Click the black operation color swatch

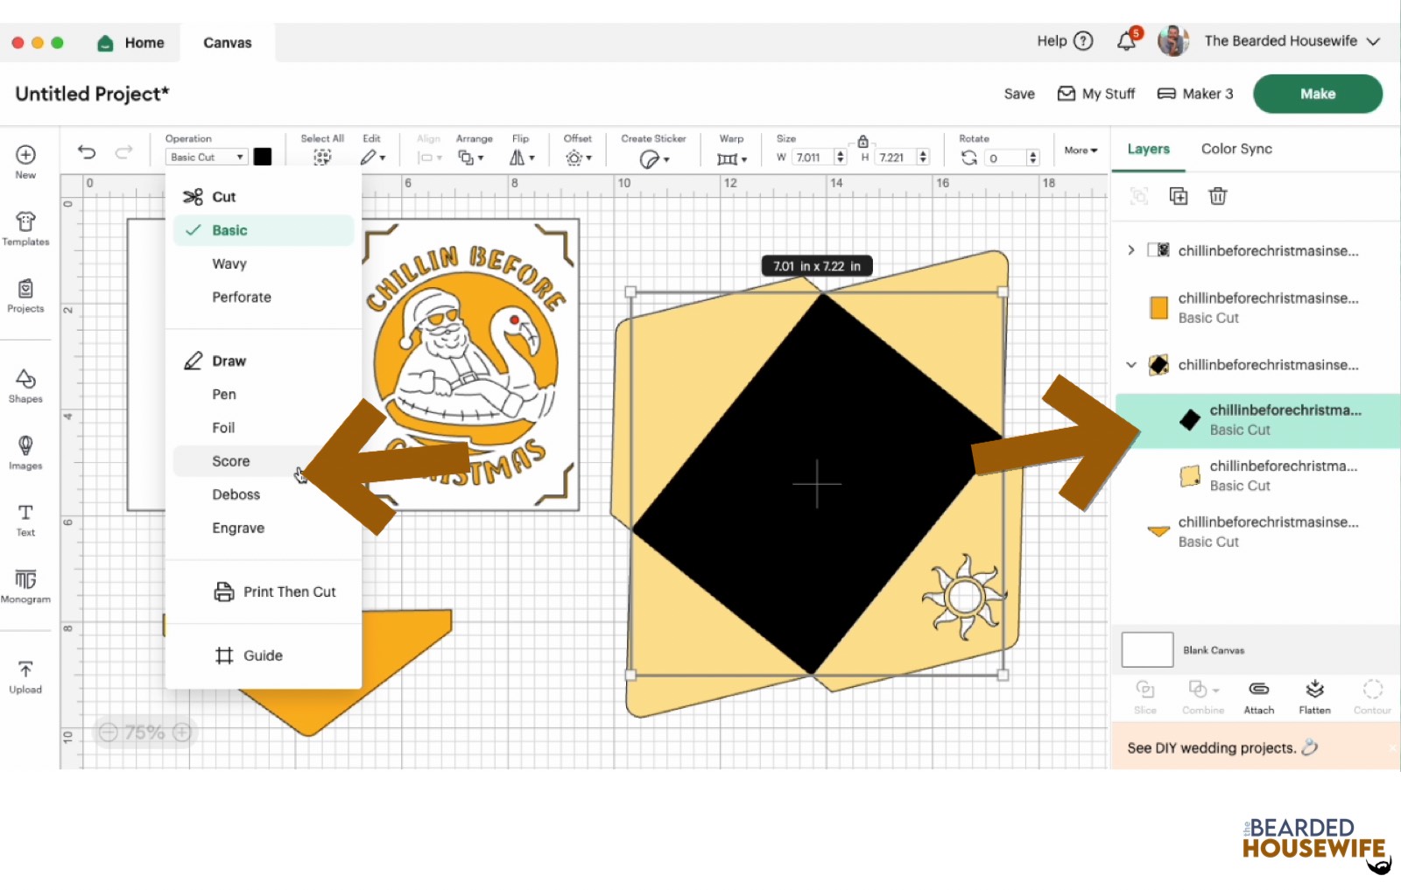point(263,157)
